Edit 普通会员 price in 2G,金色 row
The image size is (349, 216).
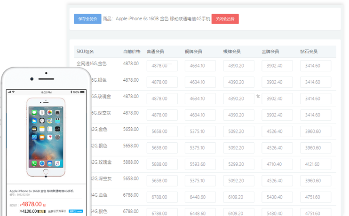coord(162,131)
